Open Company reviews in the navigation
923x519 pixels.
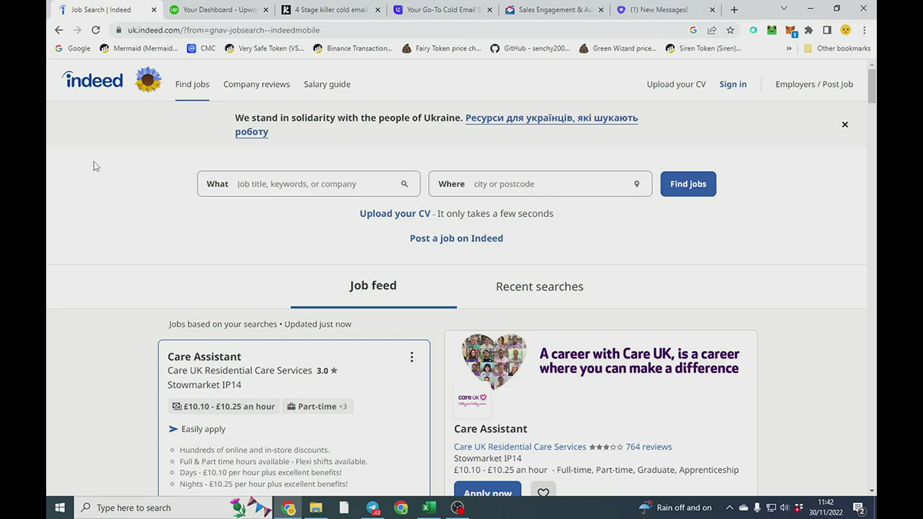(x=256, y=84)
